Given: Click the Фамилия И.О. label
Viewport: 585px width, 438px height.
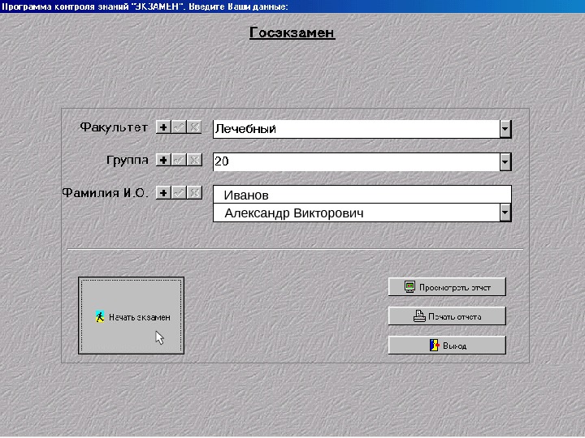Looking at the screenshot, I should click(x=105, y=193).
